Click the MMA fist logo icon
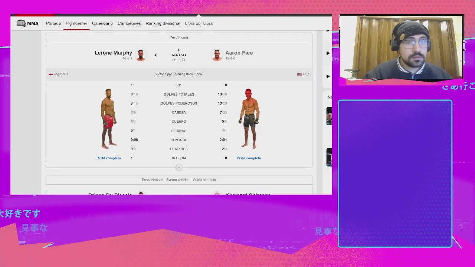This screenshot has height=267, width=475. tap(21, 23)
